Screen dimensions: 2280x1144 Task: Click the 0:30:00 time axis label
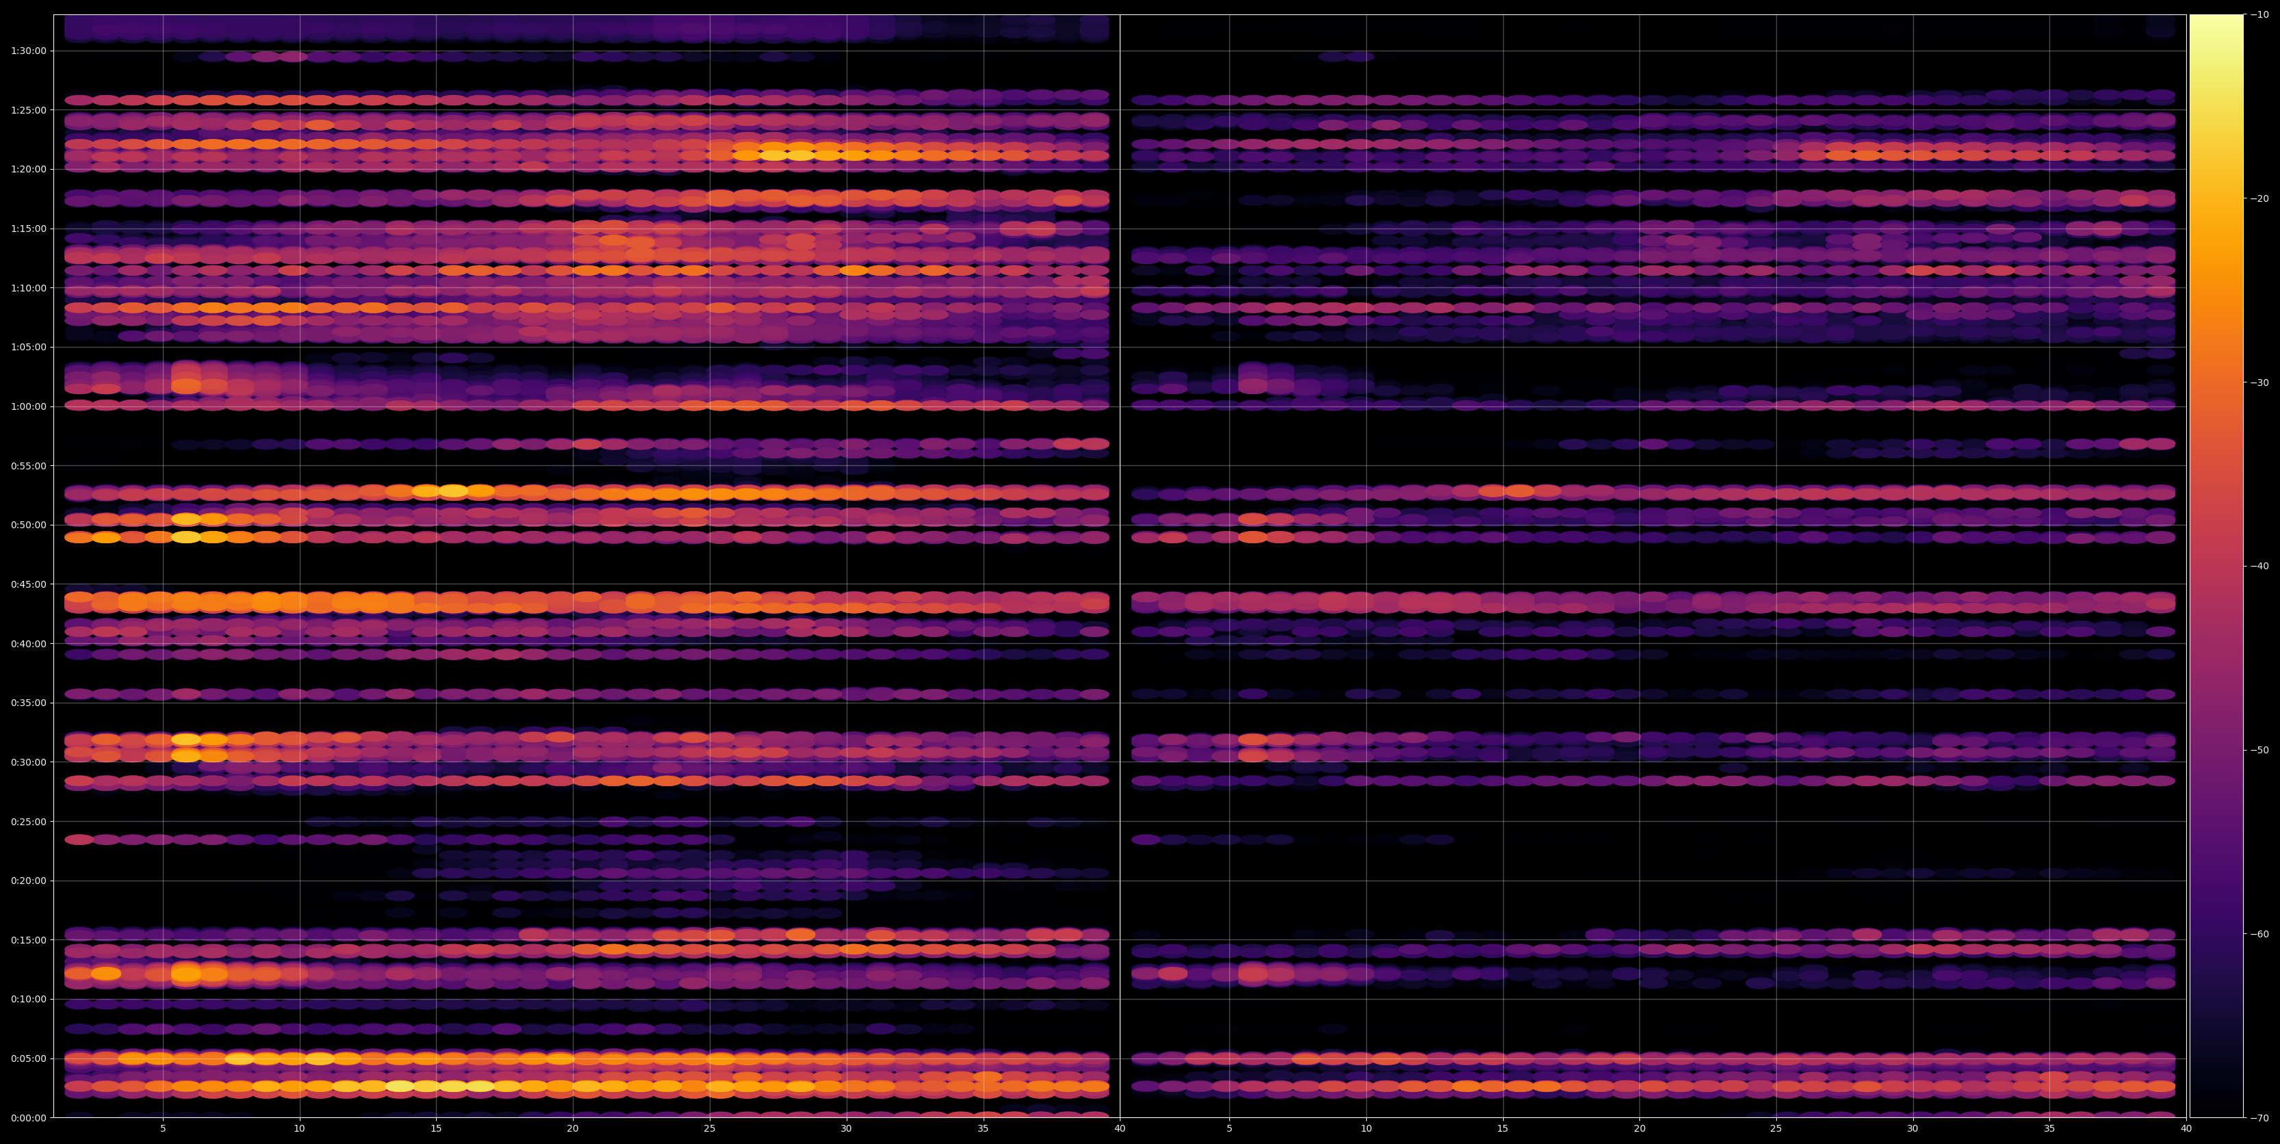pos(28,762)
